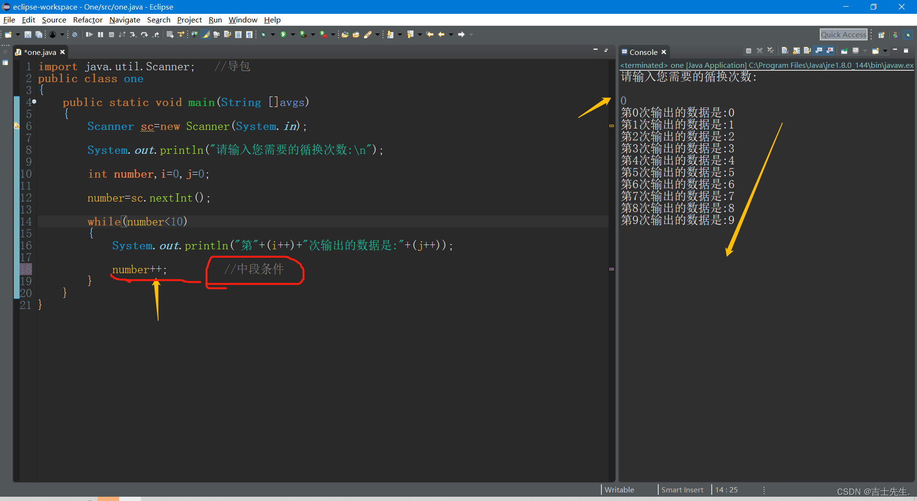This screenshot has height=501, width=917.
Task: Open the Source menu
Action: coord(54,20)
